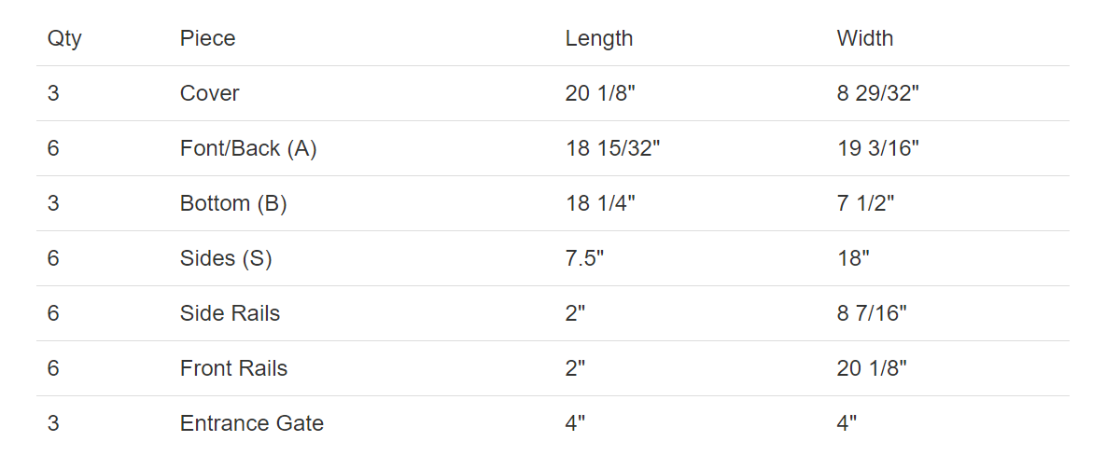This screenshot has height=455, width=1106.
Task: Select the Front Rails piece name
Action: (233, 368)
